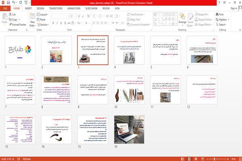Viewport: 242px width, 161px height.
Task: Select slide 10 thumbnail with leech diagrams
Action: tap(129, 90)
